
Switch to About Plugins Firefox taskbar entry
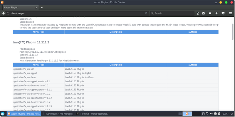coord(24,114)
